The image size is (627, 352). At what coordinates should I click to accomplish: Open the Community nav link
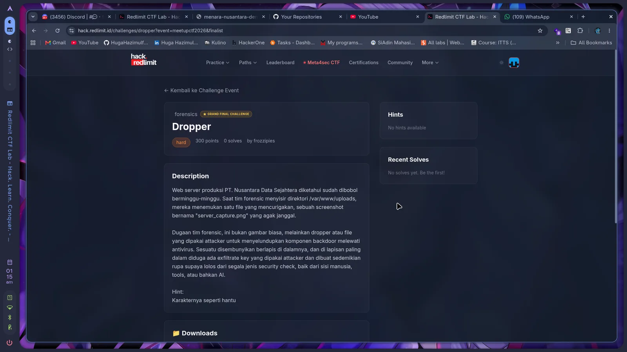(400, 63)
